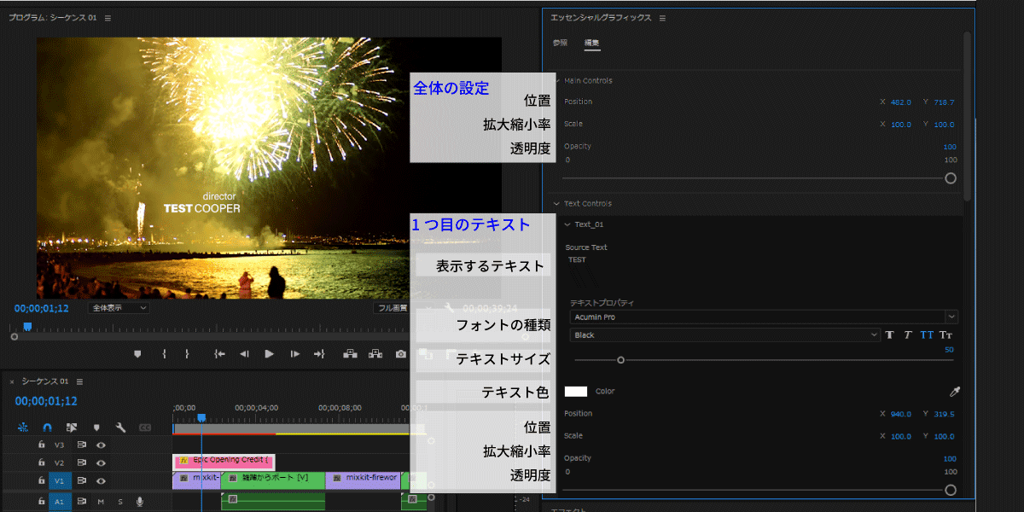Hide V3 track output eye

[101, 445]
